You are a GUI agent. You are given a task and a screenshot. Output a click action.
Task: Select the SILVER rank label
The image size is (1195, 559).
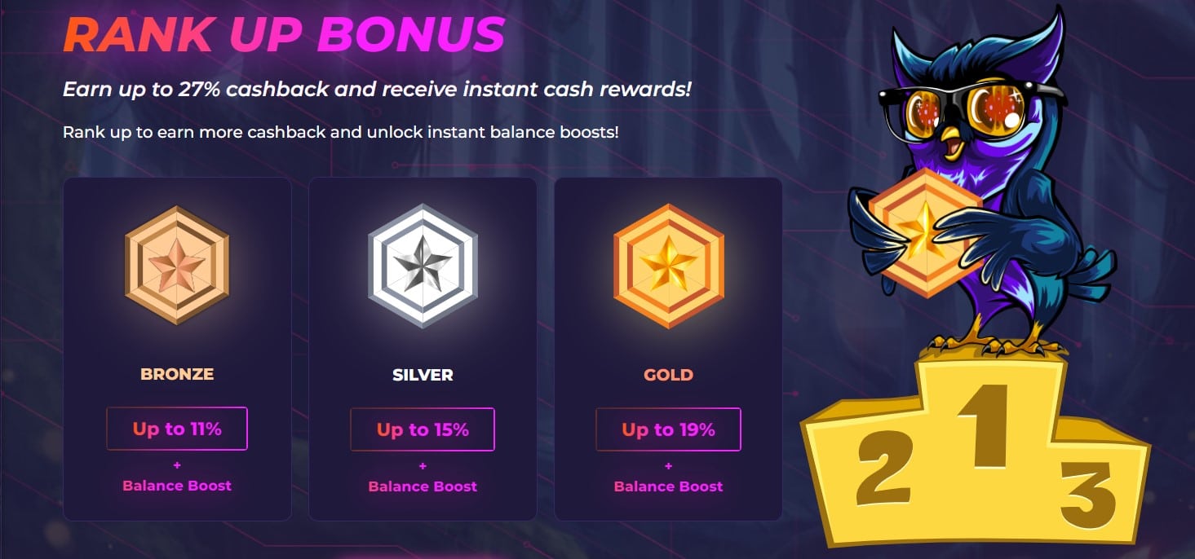click(x=423, y=376)
